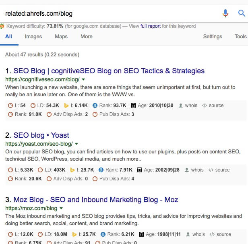Viewport: 248px width, 244px height.
Task: Open the SEO blog • Yoast result title
Action: click(x=41, y=135)
